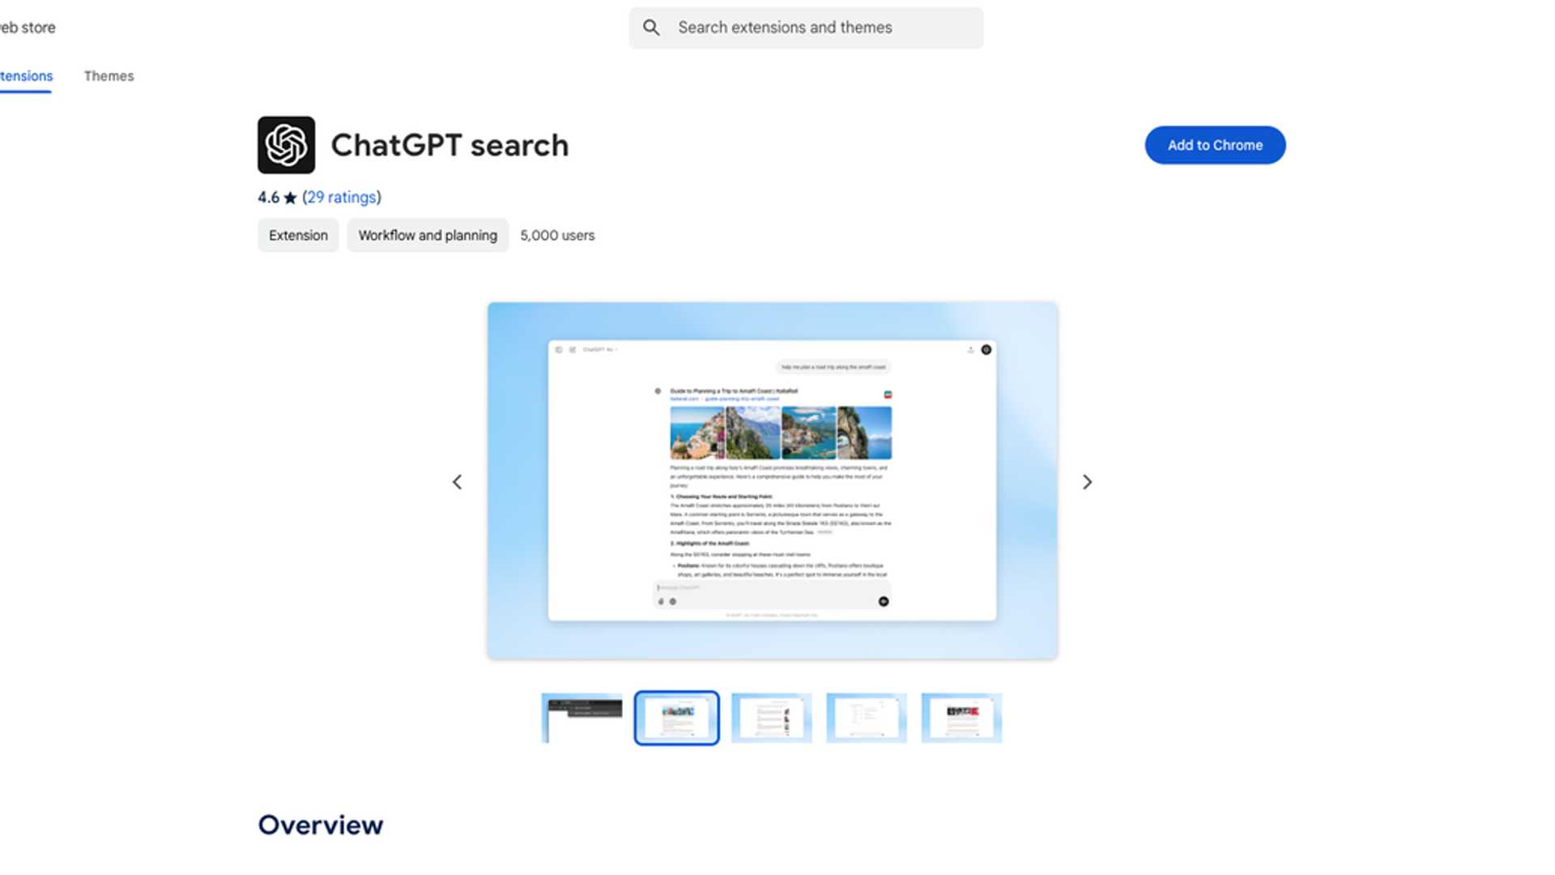1555x875 pixels.
Task: Click the red-imaged last screenshot thumbnail
Action: pos(961,717)
